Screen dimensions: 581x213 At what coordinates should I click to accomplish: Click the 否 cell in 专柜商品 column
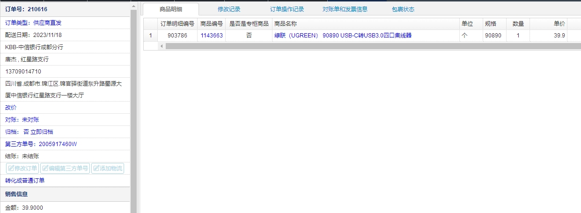click(x=249, y=36)
